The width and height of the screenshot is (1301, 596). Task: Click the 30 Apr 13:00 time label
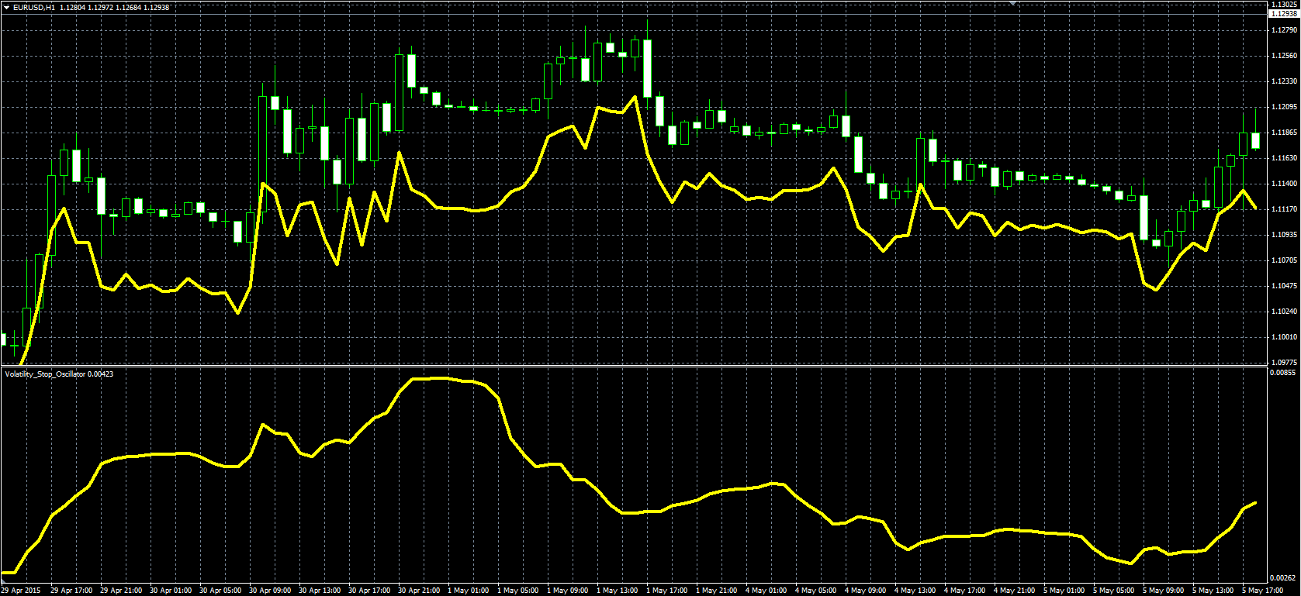tap(320, 591)
